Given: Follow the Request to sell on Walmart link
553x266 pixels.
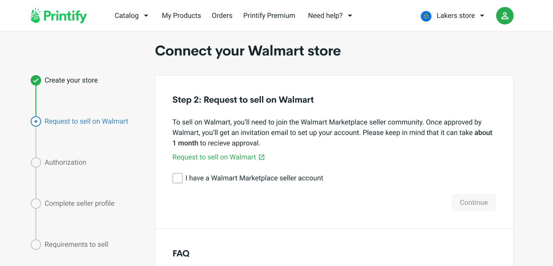Looking at the screenshot, I should (214, 157).
